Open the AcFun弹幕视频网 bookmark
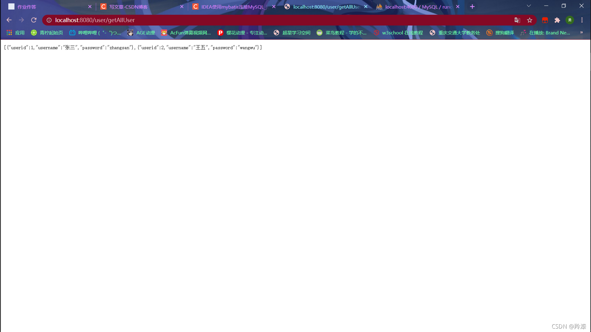The height and width of the screenshot is (332, 591). 186,33
